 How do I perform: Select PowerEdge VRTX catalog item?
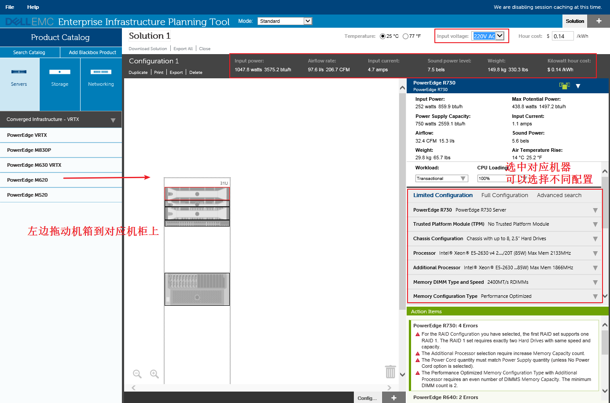(61, 135)
